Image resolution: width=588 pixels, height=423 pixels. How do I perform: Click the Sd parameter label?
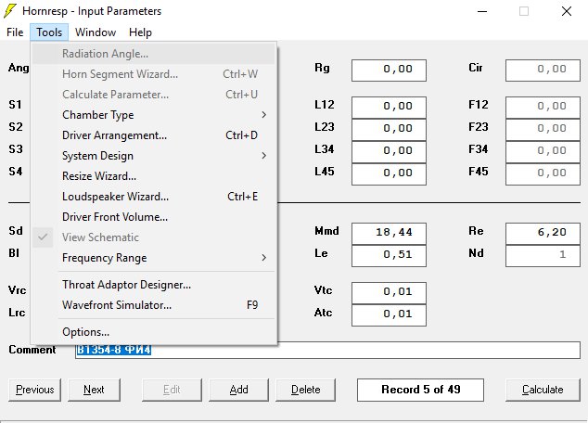coord(16,231)
